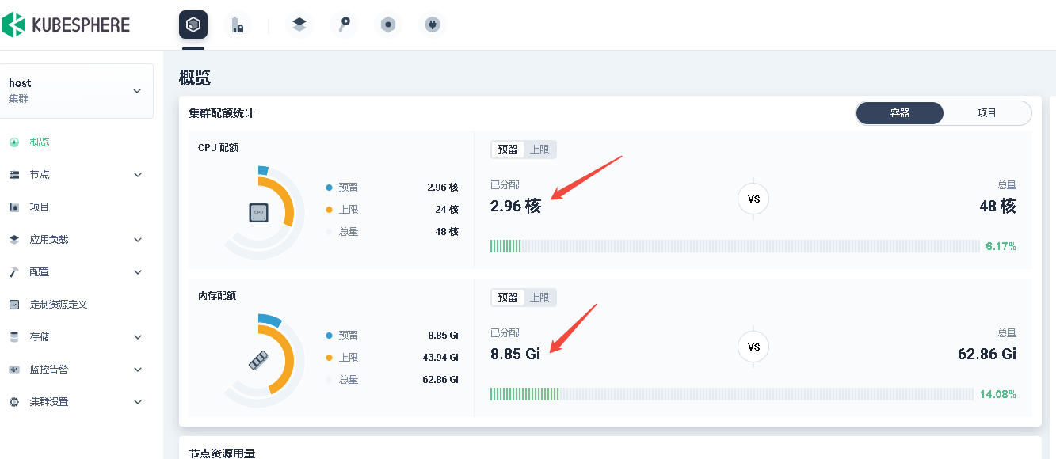This screenshot has height=459, width=1056.
Task: Go to 定制资源定义 in sidebar
Action: coord(58,305)
